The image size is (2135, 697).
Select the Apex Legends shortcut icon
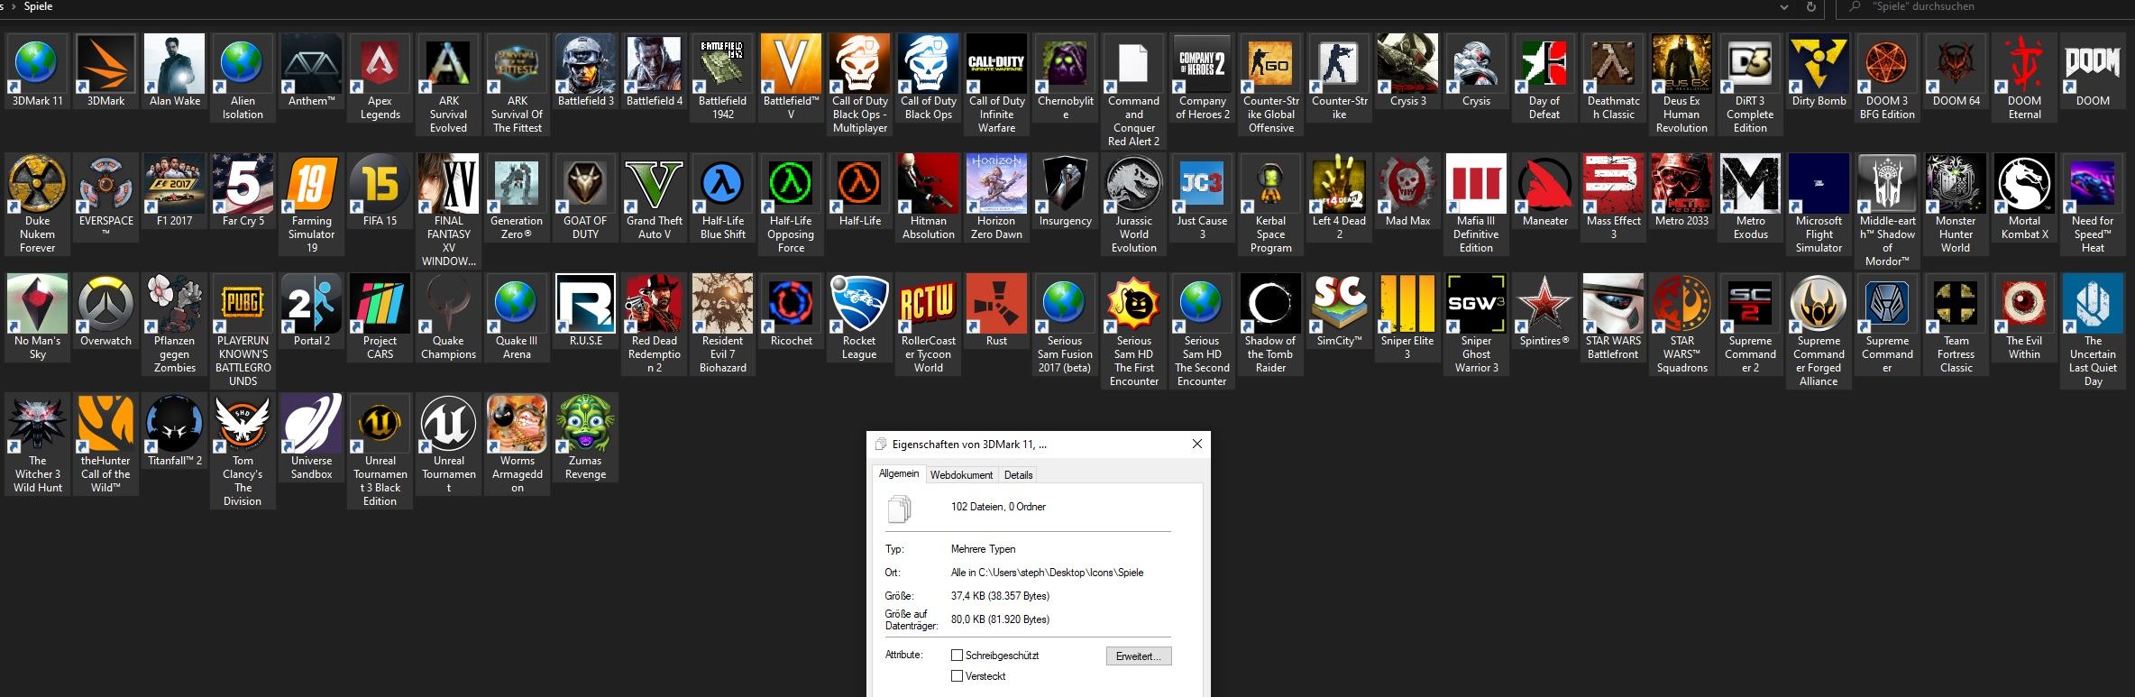380,78
